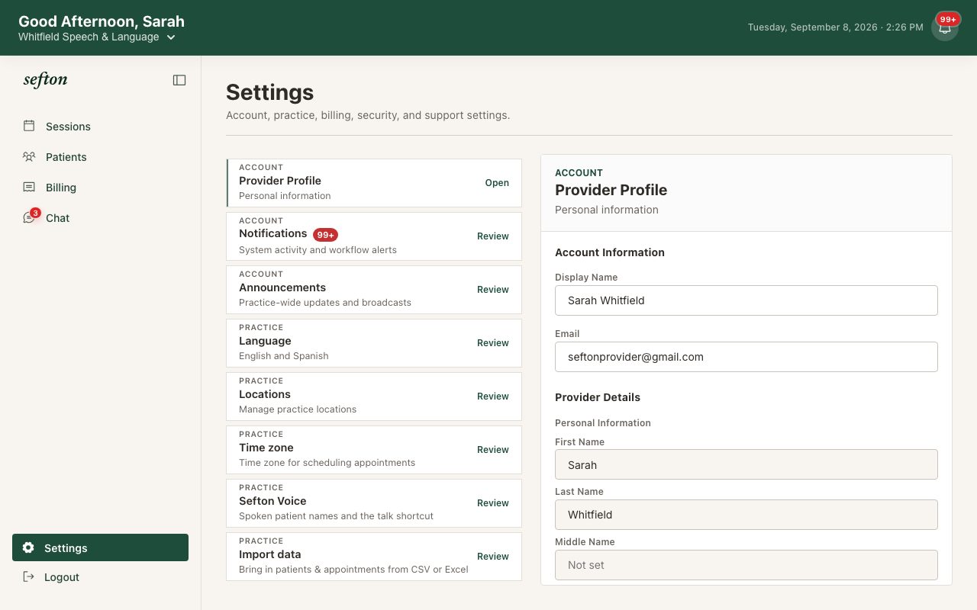Click Review on Import data row
This screenshot has height=610, width=977.
click(493, 557)
